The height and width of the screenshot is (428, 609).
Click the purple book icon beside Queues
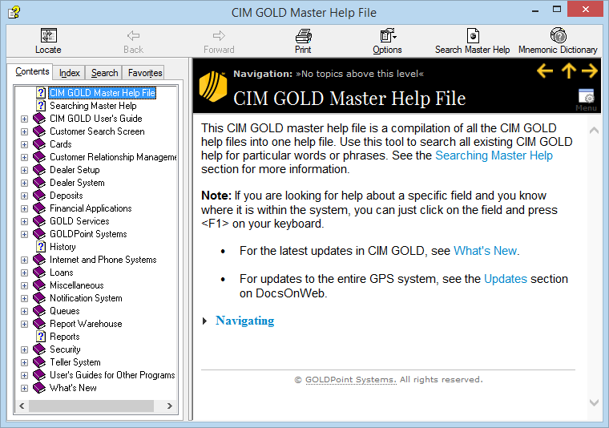pos(39,311)
